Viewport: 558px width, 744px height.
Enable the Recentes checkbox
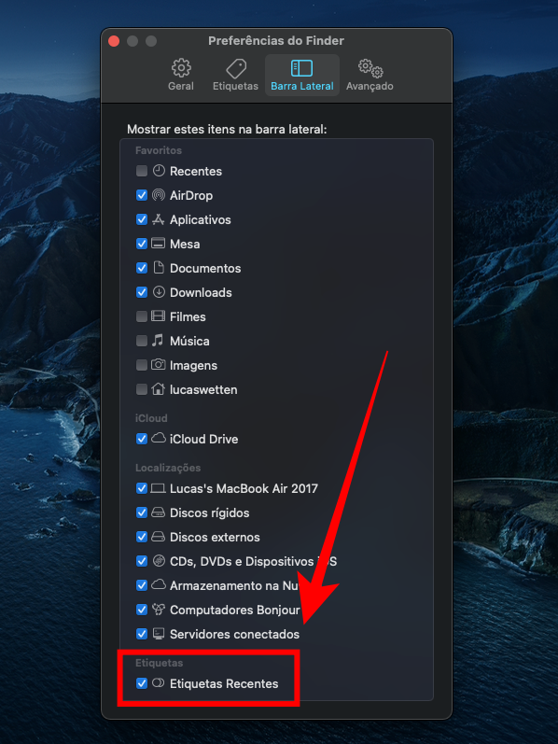click(x=142, y=171)
